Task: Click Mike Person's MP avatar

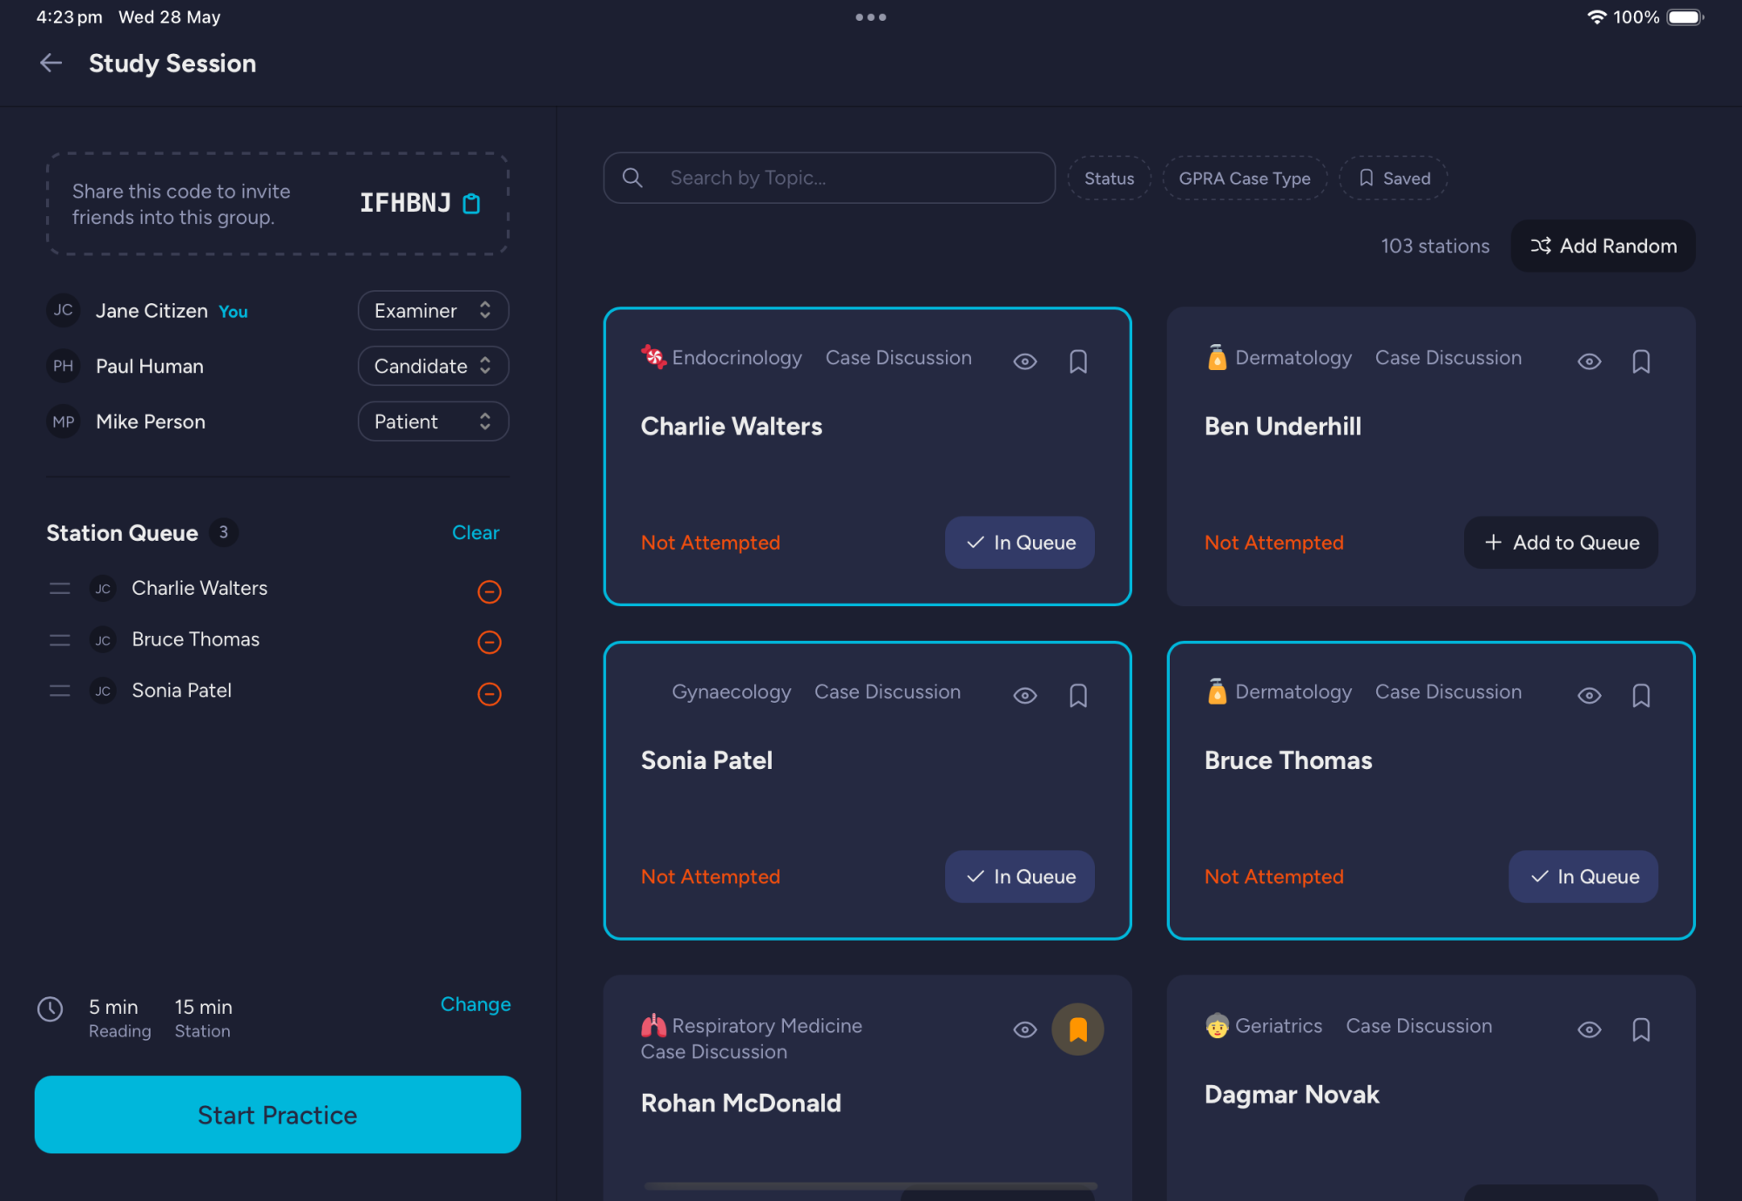Action: click(64, 422)
